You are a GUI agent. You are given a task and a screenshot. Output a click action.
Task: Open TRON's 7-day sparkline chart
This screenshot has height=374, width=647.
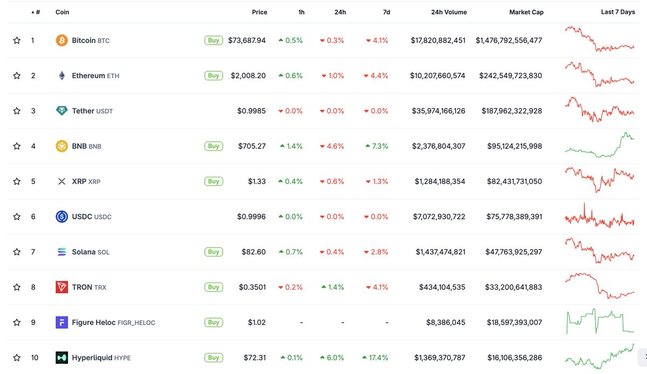point(600,286)
